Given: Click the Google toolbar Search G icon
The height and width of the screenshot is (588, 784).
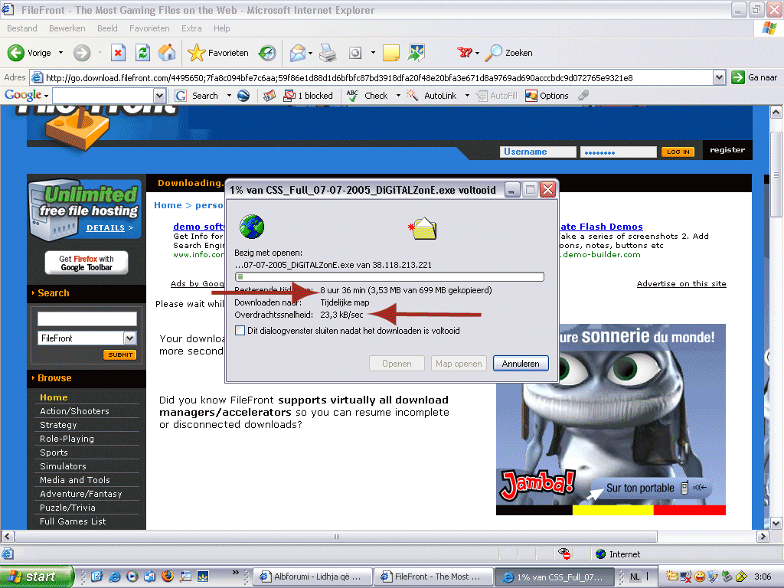Looking at the screenshot, I should click(x=181, y=96).
